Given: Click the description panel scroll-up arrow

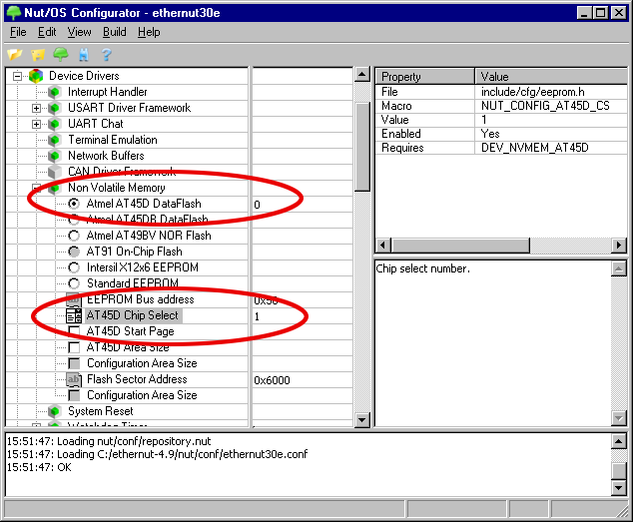Looking at the screenshot, I should [618, 268].
